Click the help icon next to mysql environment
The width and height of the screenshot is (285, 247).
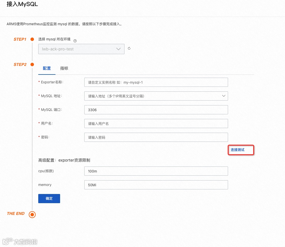click(x=75, y=41)
